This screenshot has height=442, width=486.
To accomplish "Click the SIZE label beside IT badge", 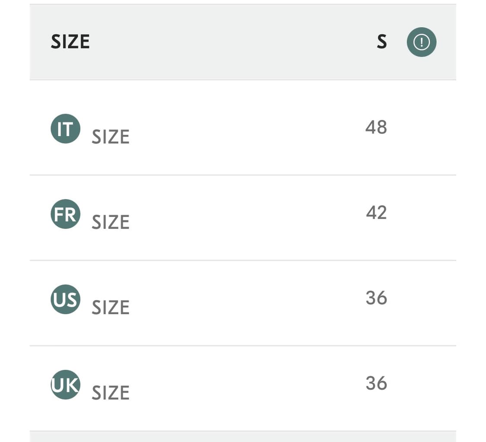I will point(111,137).
